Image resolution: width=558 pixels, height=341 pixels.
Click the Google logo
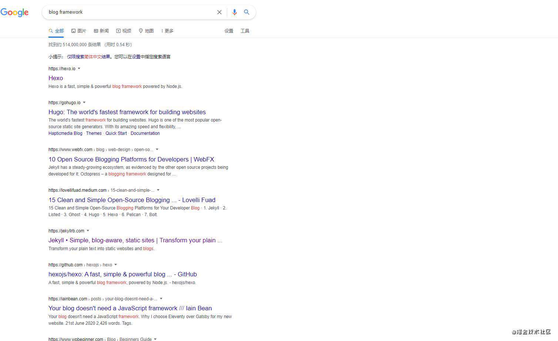(14, 12)
